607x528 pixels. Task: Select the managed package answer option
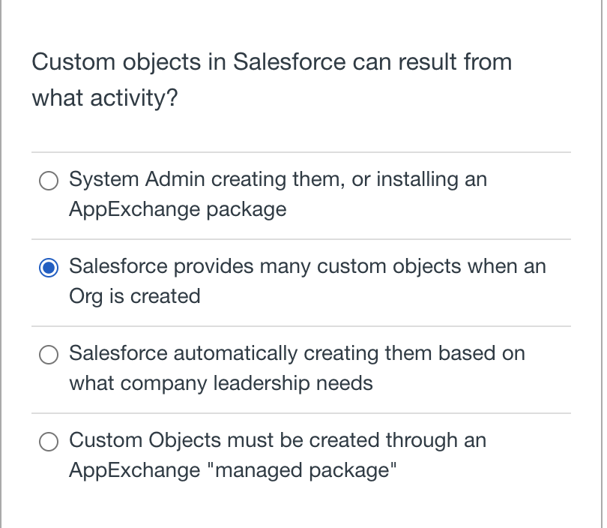[x=49, y=442]
